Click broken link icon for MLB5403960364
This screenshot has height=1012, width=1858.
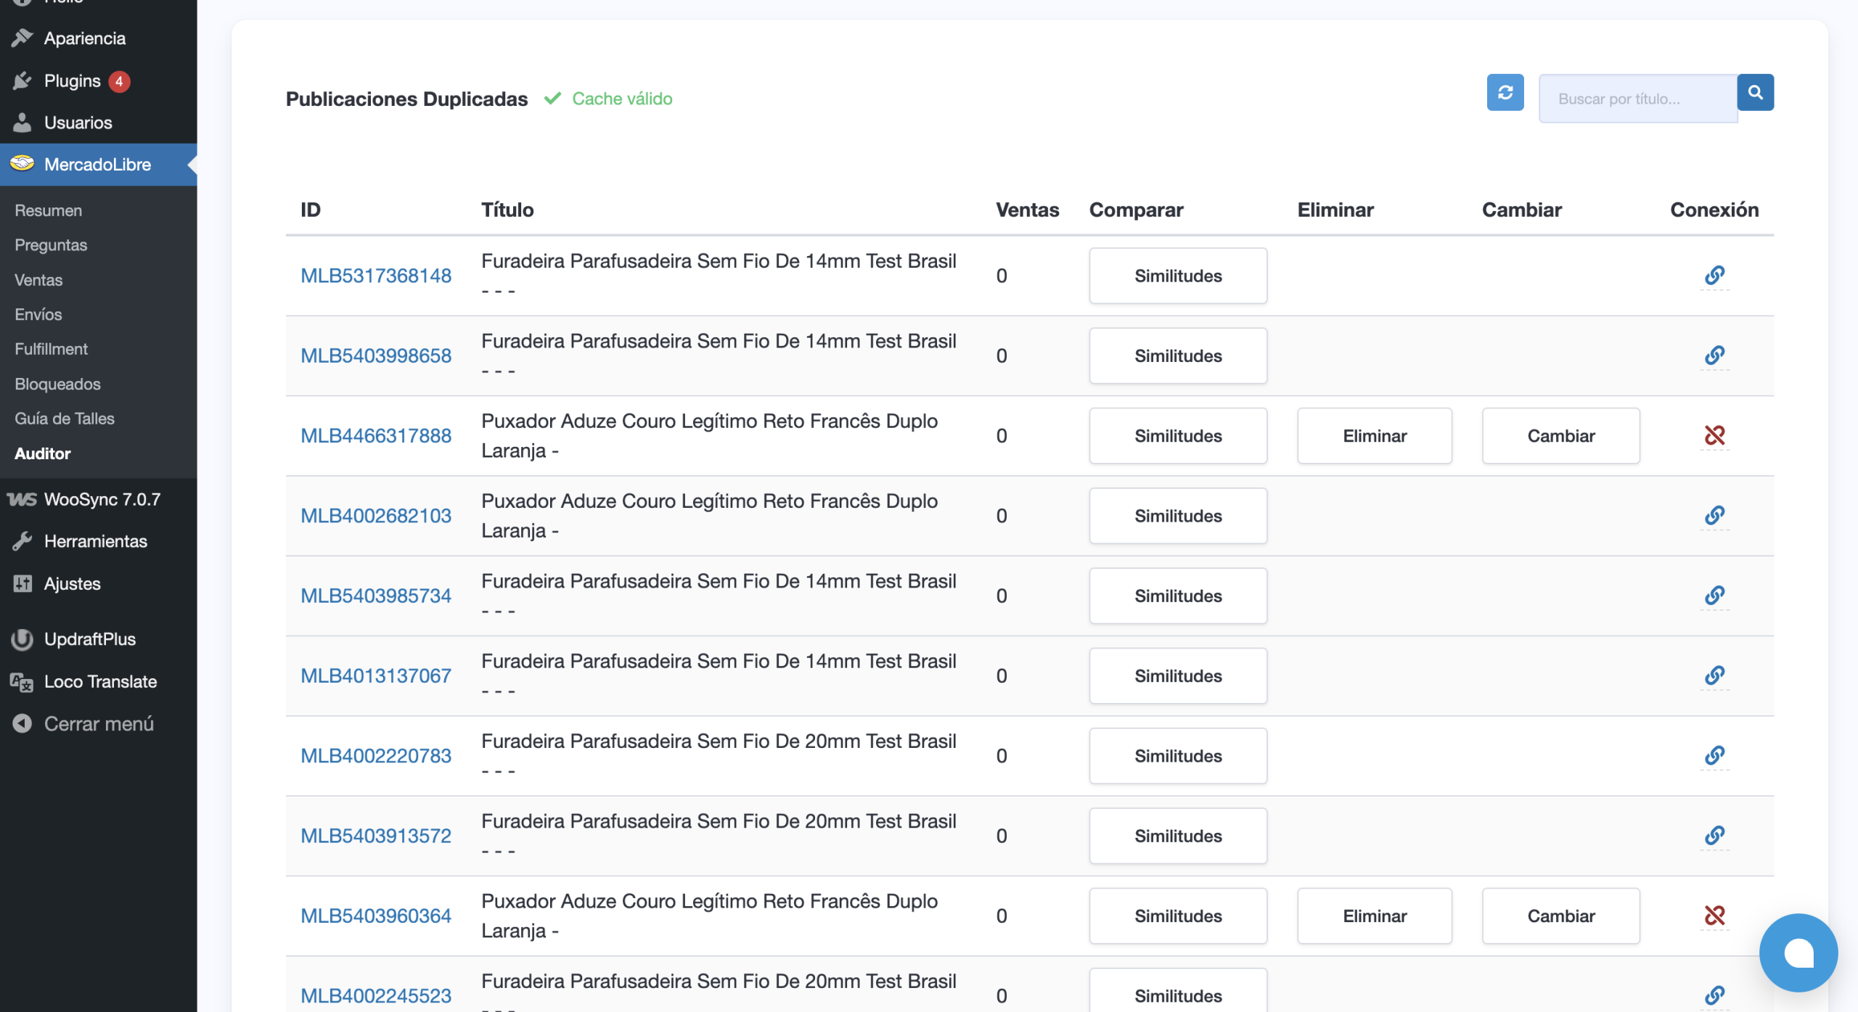1714,916
